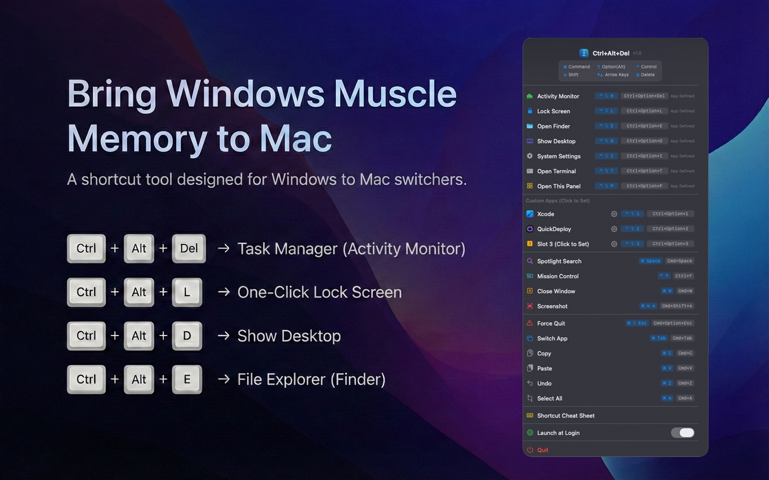Click Quit at the panel bottom
Viewport: 769px width, 480px height.
click(x=543, y=450)
